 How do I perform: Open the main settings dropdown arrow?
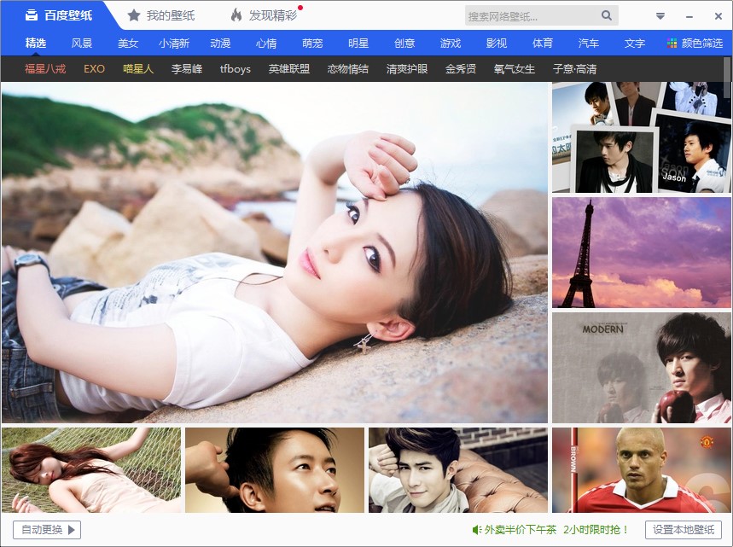click(660, 14)
